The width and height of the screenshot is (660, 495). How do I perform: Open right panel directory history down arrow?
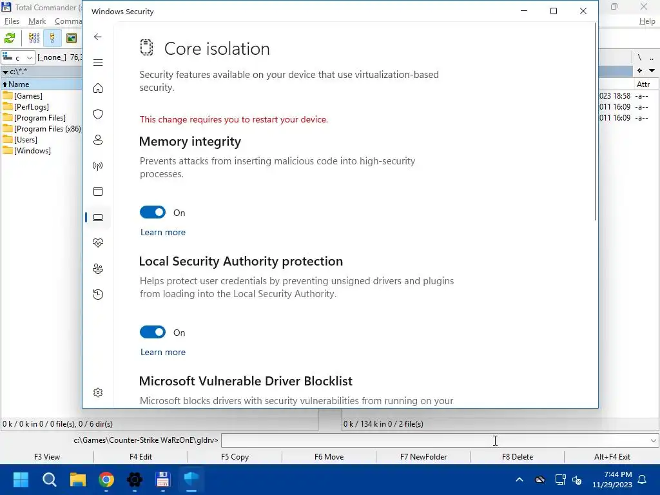[652, 71]
